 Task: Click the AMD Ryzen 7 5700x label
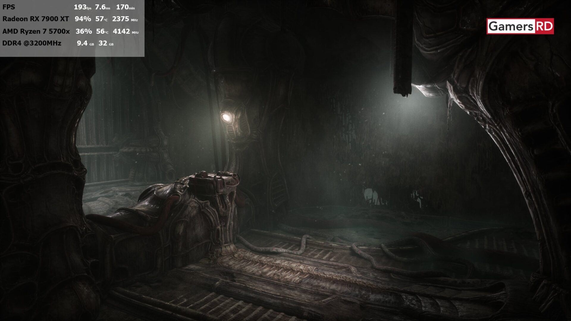point(36,32)
